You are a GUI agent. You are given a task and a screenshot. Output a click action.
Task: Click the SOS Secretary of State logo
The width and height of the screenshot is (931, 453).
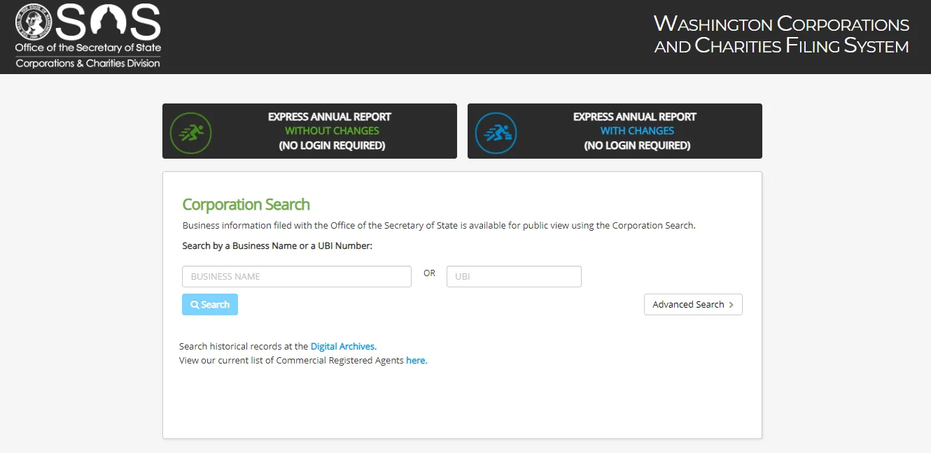tap(88, 36)
